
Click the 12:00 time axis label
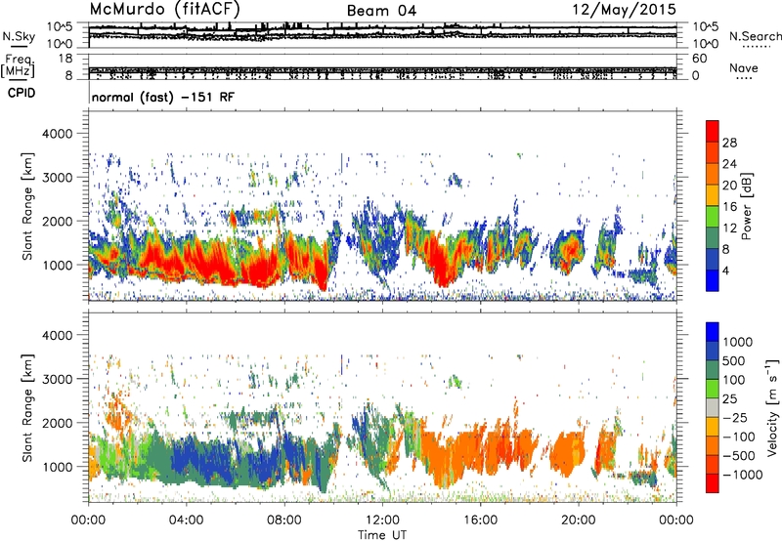click(x=382, y=520)
